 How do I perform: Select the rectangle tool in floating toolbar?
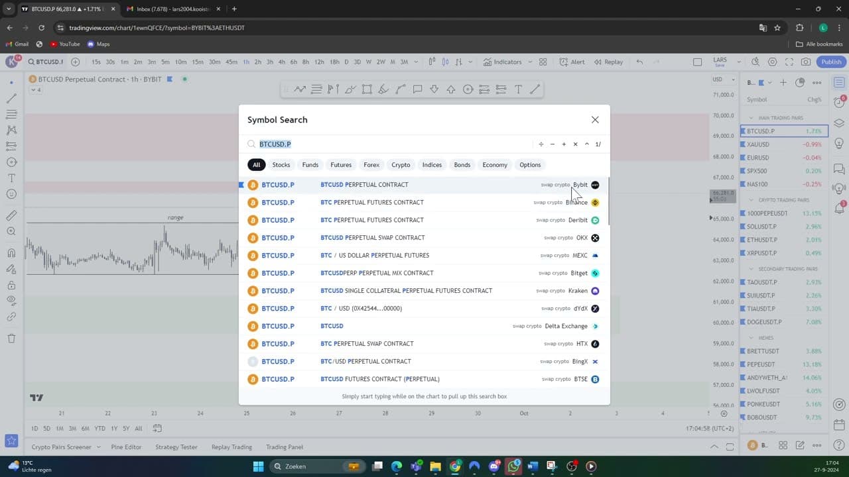point(367,89)
